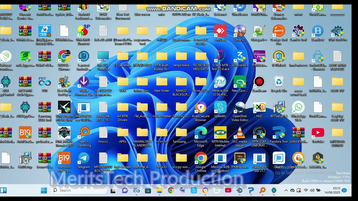Launch Bandicam from the desktop
Screen dimensions: 358x201
point(259,84)
